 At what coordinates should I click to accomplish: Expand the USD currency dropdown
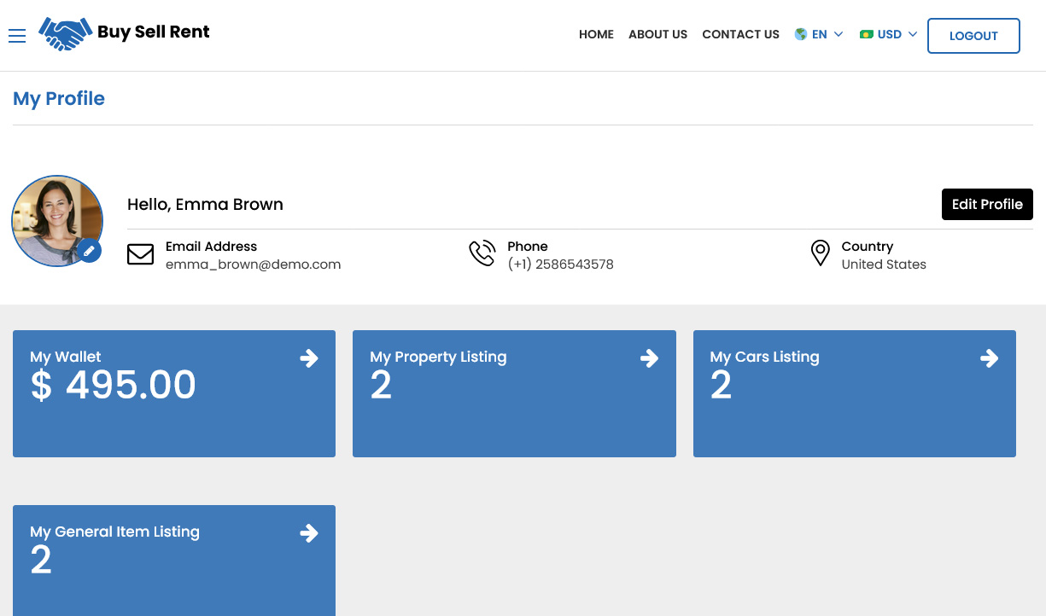(x=889, y=35)
